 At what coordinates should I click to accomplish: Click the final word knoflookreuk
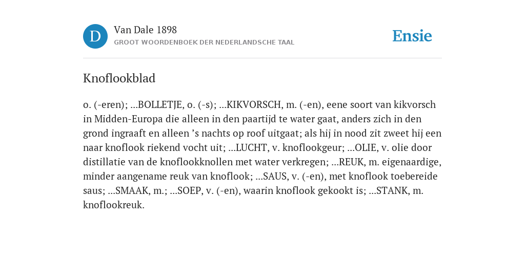(x=114, y=206)
